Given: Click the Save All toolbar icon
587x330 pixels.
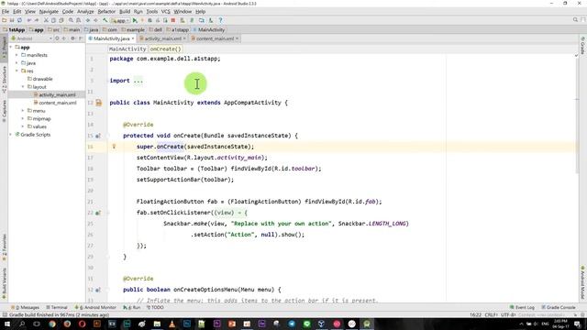Looking at the screenshot, I should [12, 20].
